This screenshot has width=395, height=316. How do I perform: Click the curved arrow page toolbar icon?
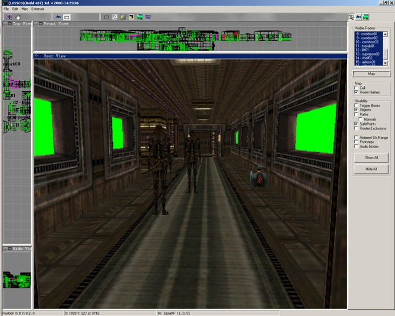pos(115,17)
